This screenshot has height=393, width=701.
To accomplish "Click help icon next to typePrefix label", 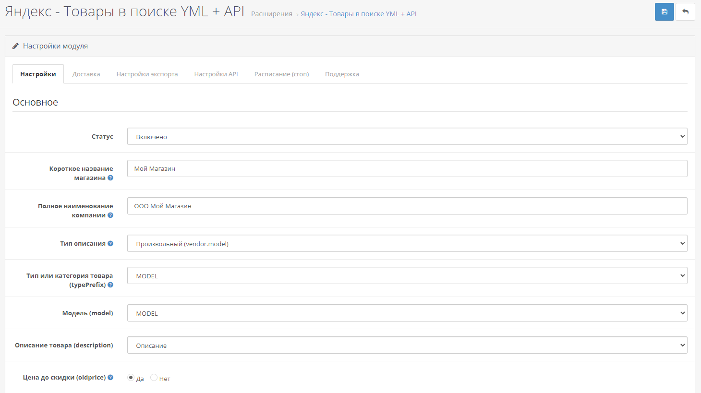I will click(110, 285).
